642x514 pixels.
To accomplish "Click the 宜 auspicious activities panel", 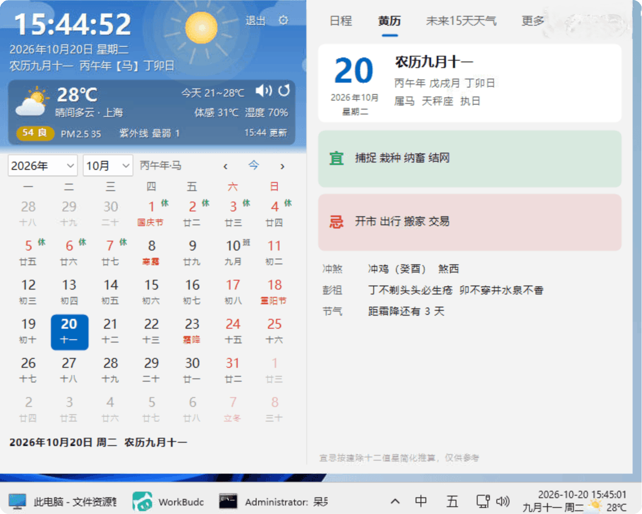I will point(470,158).
